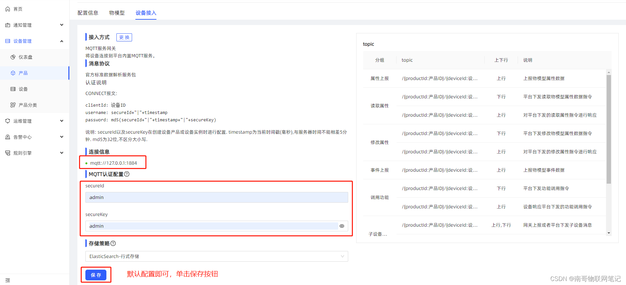Click the 上下行 column header
The height and width of the screenshot is (285, 626).
tap(501, 60)
